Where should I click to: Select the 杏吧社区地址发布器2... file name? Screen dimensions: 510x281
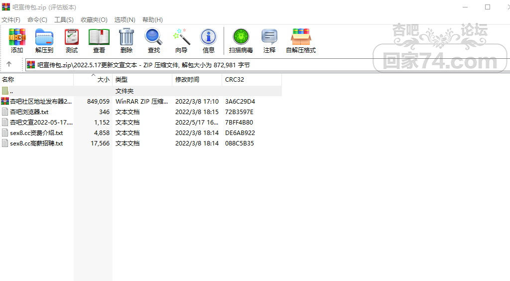click(41, 102)
